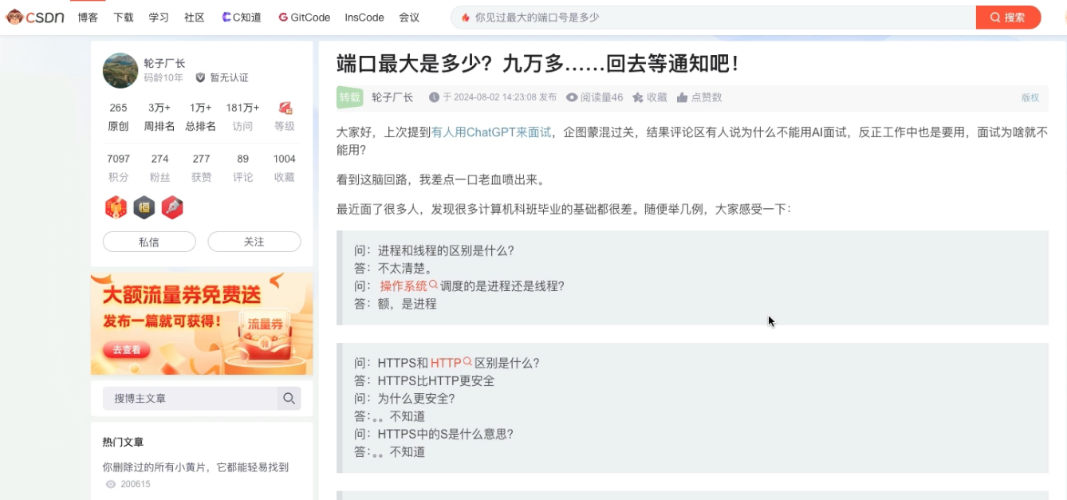Image resolution: width=1067 pixels, height=500 pixels.
Task: Open the 博客 menu item
Action: [88, 17]
